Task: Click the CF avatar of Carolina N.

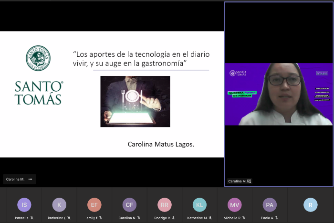Action: click(x=129, y=205)
